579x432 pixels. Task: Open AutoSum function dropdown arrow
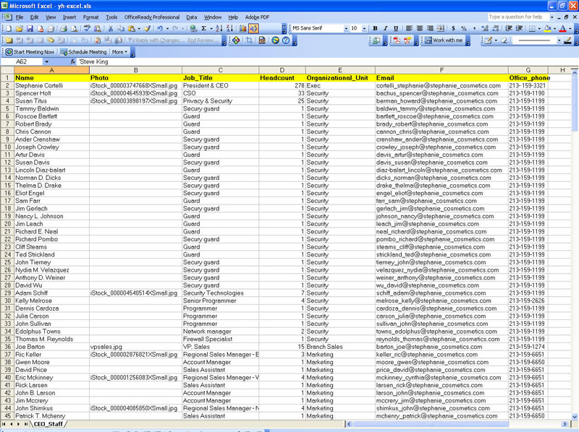click(x=211, y=28)
